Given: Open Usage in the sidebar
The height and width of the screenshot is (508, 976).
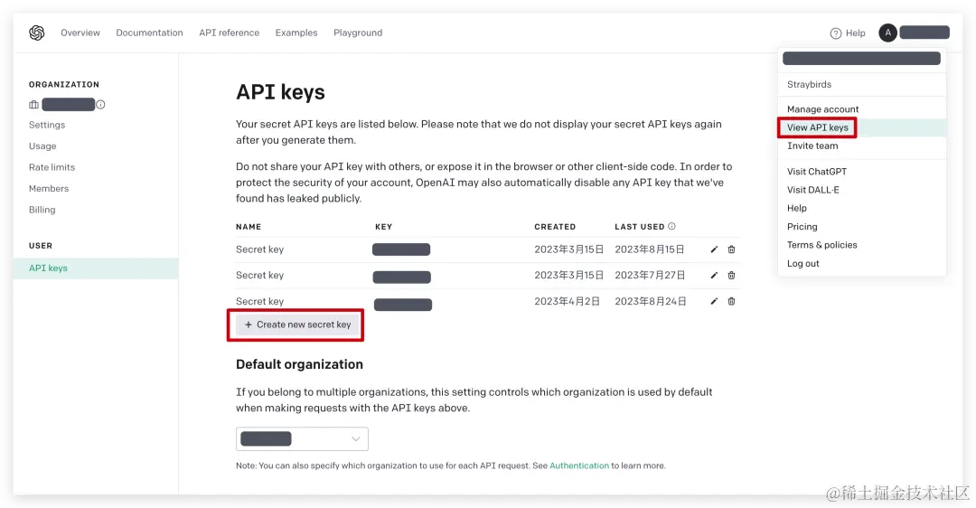Looking at the screenshot, I should point(42,146).
